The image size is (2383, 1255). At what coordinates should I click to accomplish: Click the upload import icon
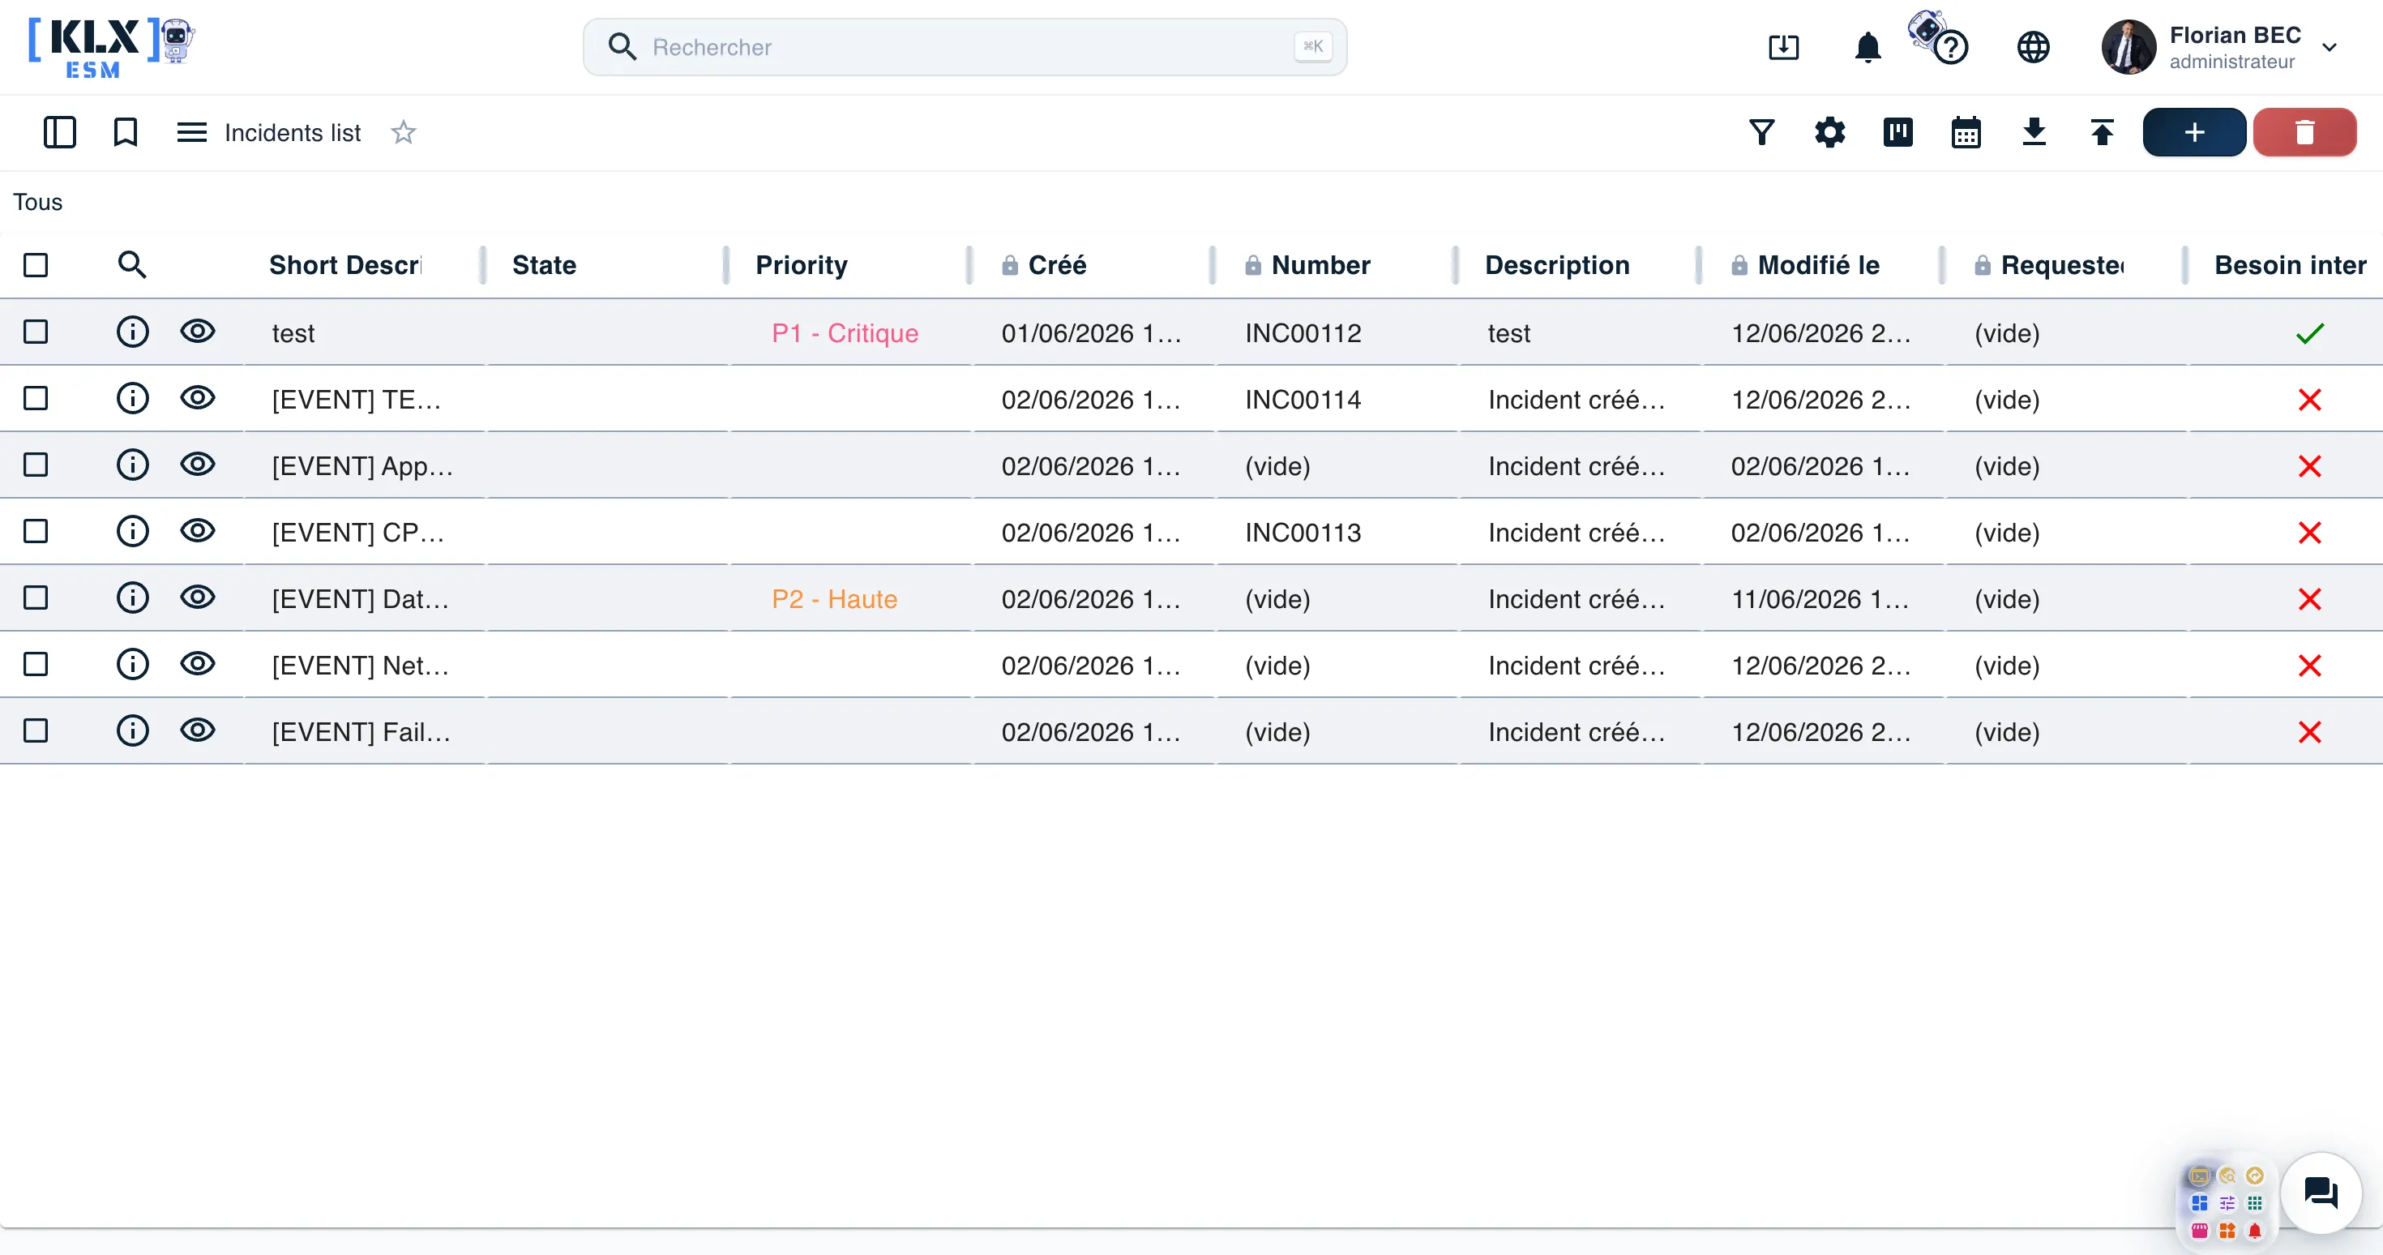pos(2102,132)
